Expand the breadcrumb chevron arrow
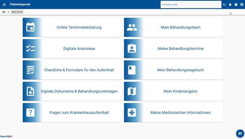 (x=8, y=12)
